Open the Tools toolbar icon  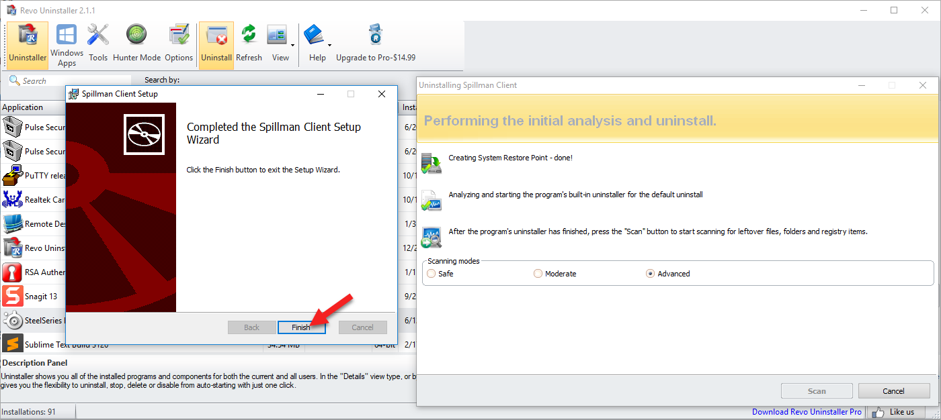click(98, 44)
